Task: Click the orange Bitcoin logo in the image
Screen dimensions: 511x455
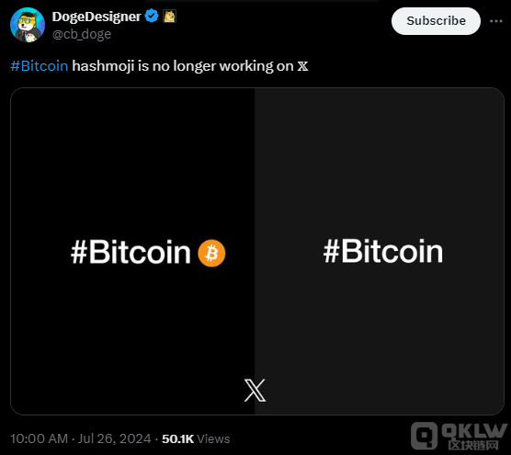Action: click(x=211, y=254)
